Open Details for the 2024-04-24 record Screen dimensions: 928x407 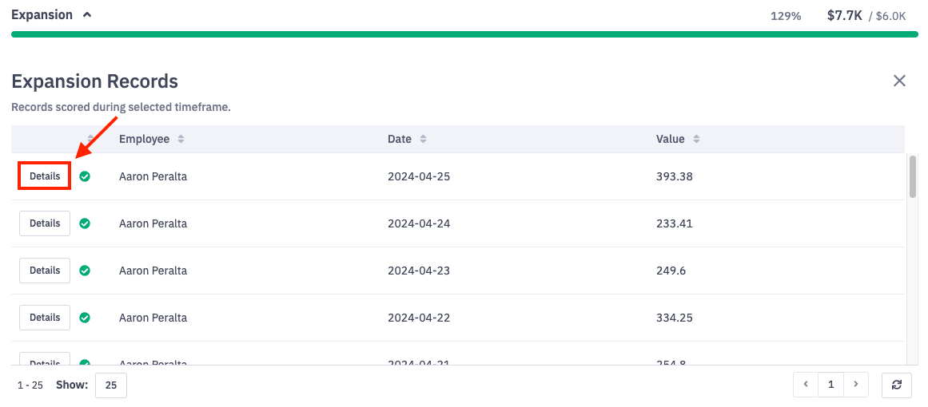coord(45,223)
